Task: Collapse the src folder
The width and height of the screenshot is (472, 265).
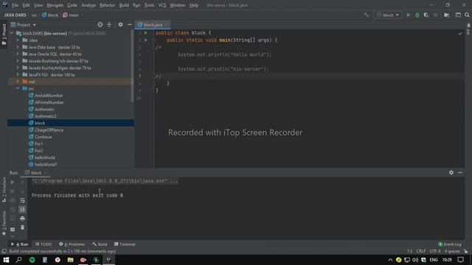Action: (18, 88)
